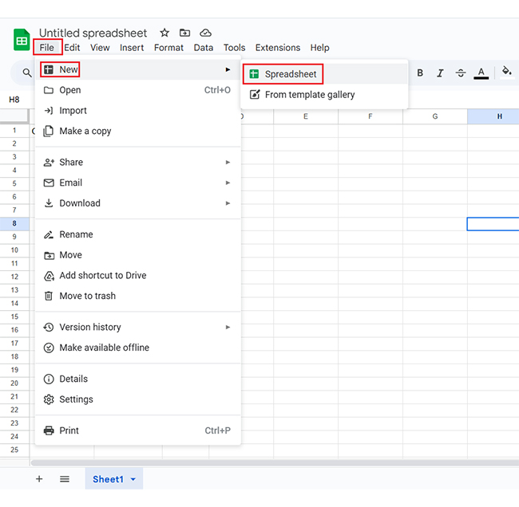Open Version history

pyautogui.click(x=137, y=327)
